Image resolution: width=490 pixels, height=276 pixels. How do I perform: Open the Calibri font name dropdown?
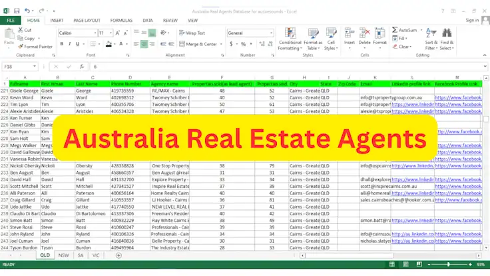click(93, 33)
